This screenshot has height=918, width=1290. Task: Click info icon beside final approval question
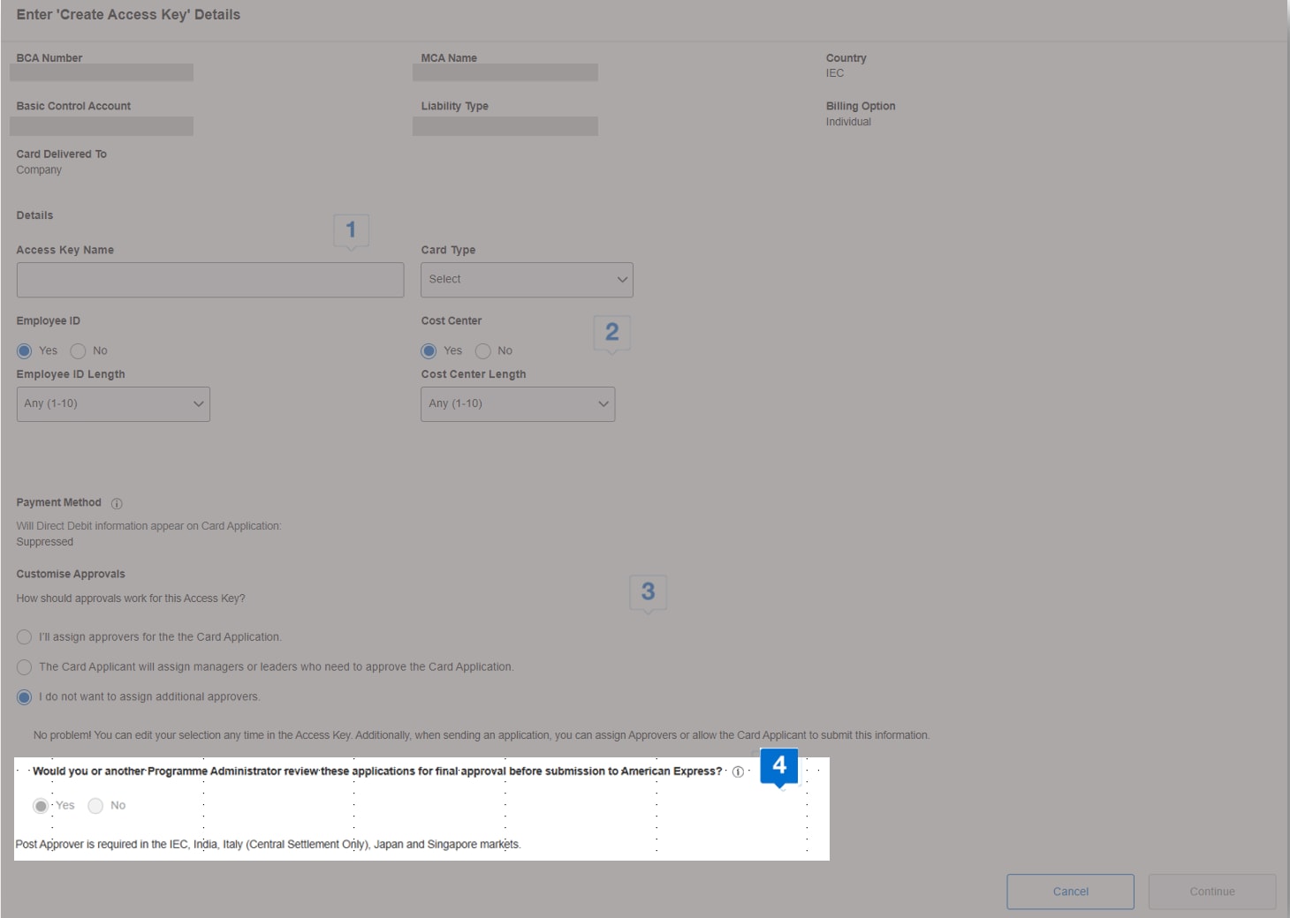click(x=738, y=771)
